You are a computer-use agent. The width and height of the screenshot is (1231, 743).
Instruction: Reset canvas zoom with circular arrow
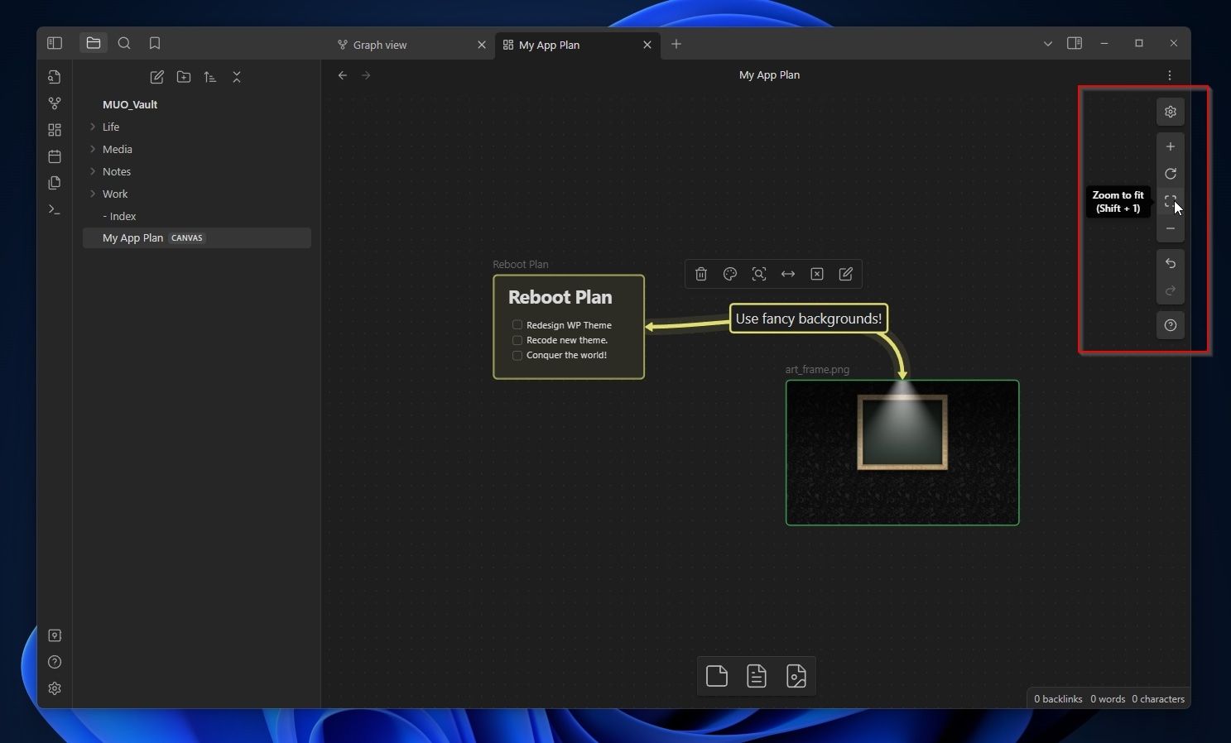1170,174
